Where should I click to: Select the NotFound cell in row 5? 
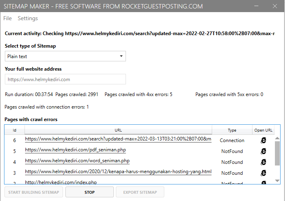point(232,151)
